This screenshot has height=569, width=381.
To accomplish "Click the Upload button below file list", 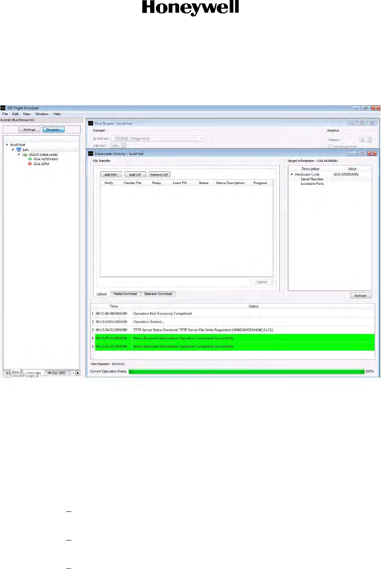I will pos(262,282).
